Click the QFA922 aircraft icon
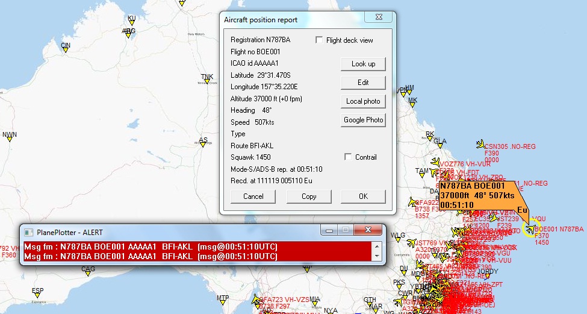 (412, 203)
